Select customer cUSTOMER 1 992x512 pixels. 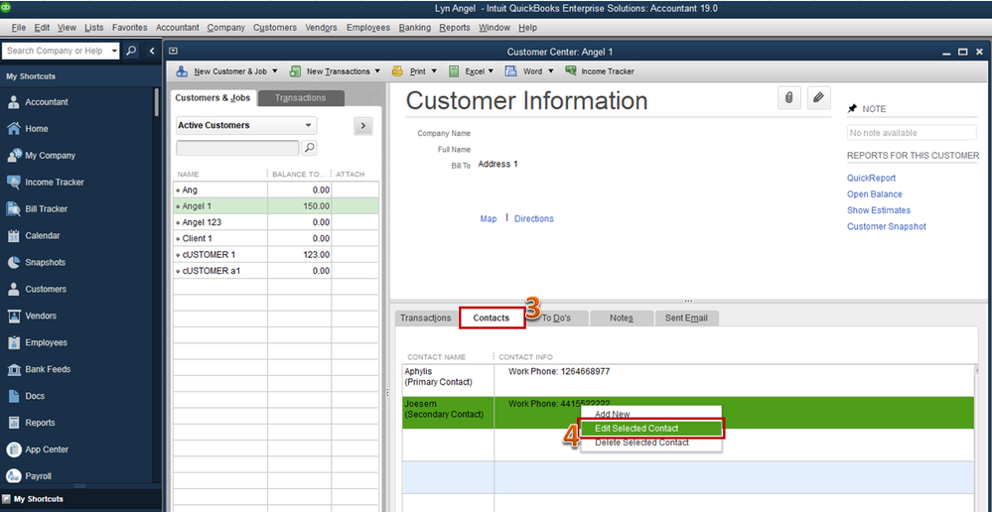click(x=276, y=255)
